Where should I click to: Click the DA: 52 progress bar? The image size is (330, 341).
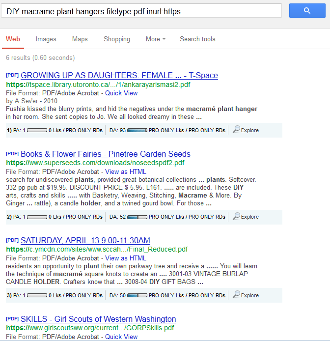(x=137, y=217)
